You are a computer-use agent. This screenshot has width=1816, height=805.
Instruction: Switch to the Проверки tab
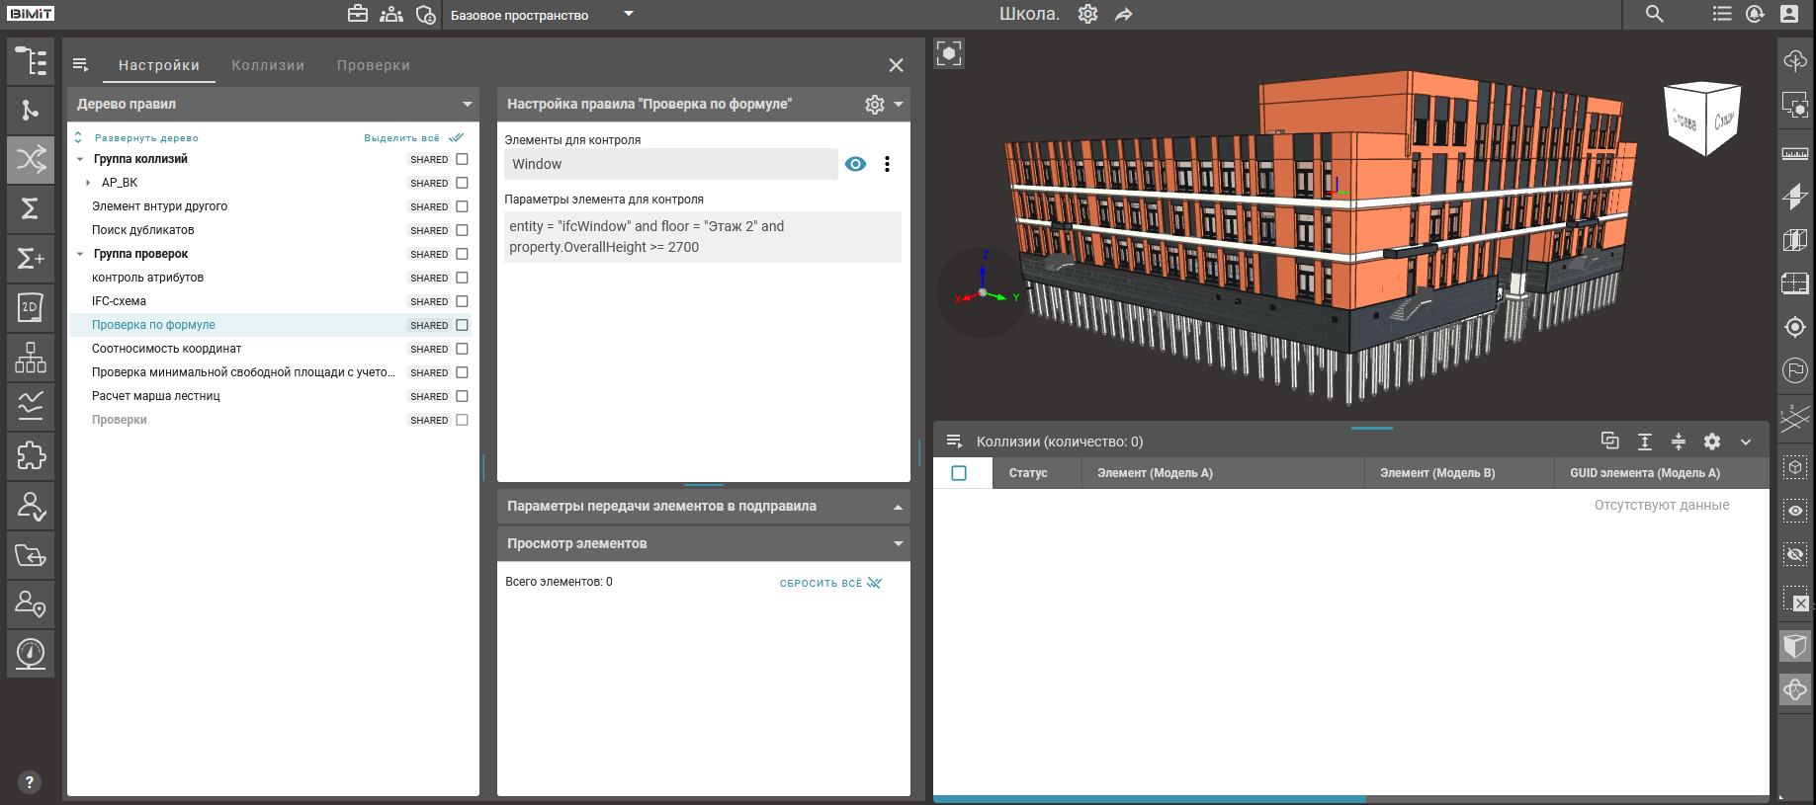point(373,65)
